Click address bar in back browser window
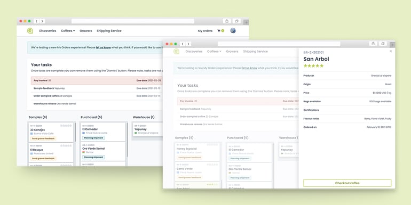Image resolution: width=411 pixels, height=205 pixels. point(132,21)
